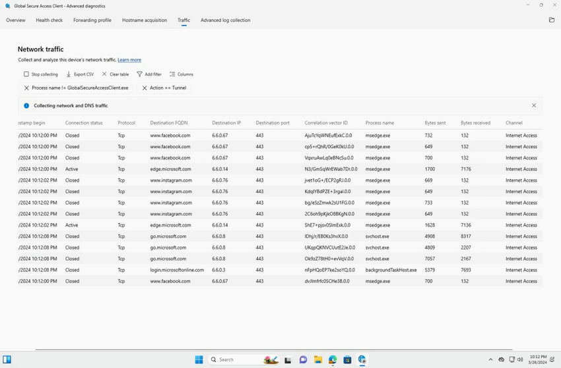Sort by Channel column header

[x=513, y=123]
